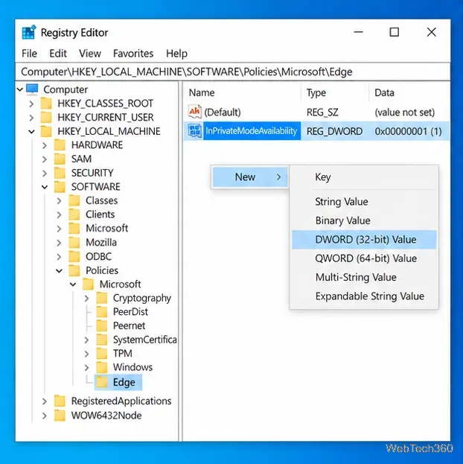Viewport: 463px width, 464px height.
Task: Click the Peernet folder icon
Action: pyautogui.click(x=102, y=325)
